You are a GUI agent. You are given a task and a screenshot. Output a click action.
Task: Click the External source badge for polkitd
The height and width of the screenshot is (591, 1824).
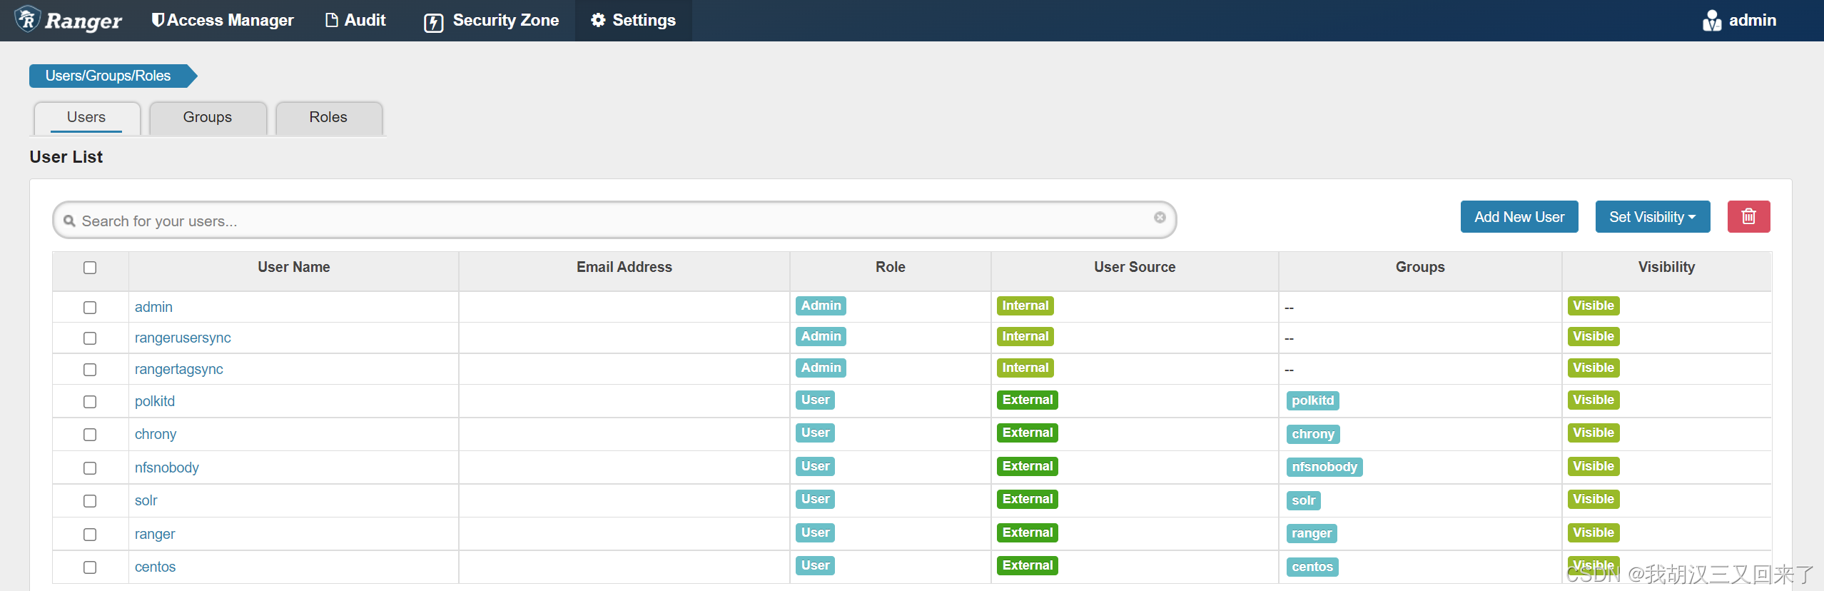(1028, 400)
